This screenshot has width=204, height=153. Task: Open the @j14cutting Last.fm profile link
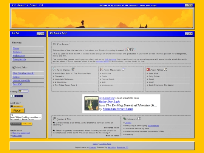(x=107, y=98)
